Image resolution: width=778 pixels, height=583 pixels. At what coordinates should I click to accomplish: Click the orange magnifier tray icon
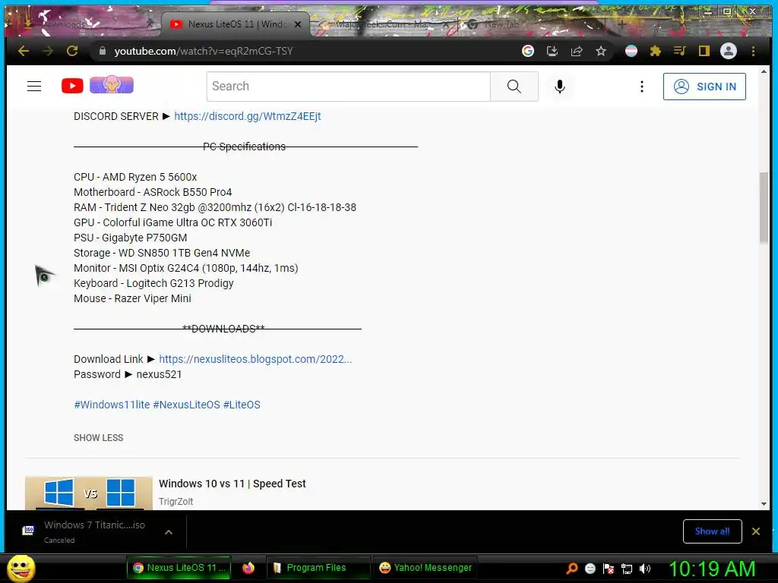tap(571, 569)
